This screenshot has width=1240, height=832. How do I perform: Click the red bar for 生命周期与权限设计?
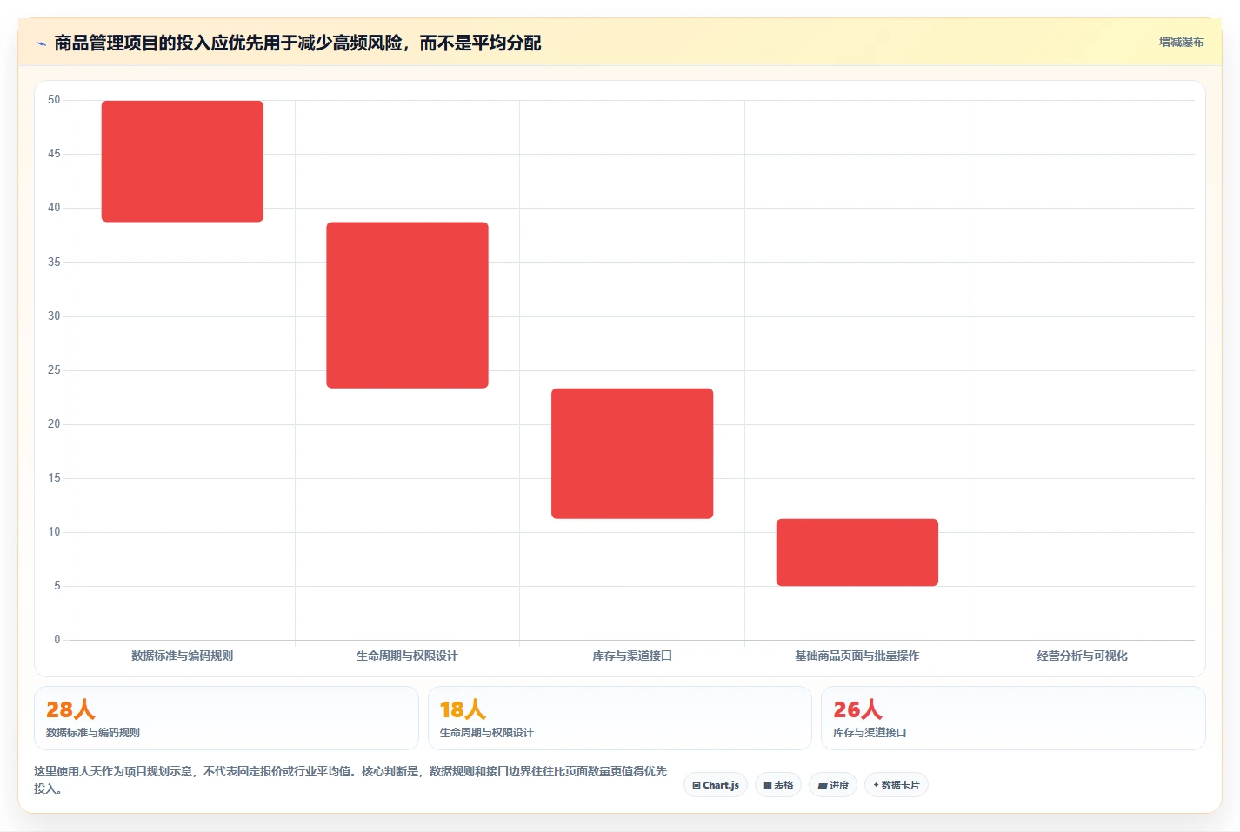(x=407, y=305)
